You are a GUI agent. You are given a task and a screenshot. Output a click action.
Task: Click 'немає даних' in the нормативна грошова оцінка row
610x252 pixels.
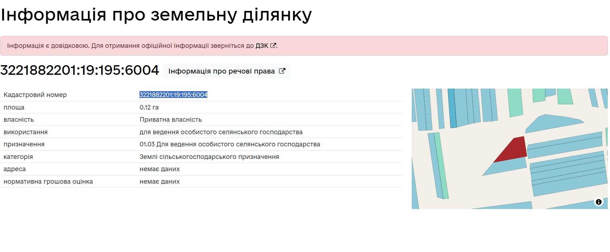(160, 181)
